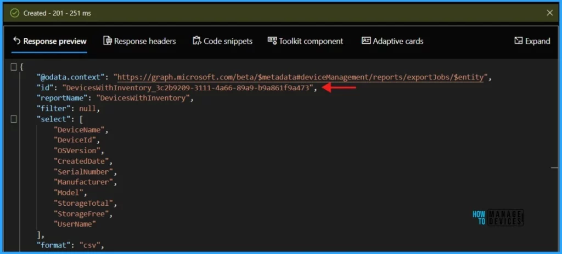Switch to the Response headers tab

139,41
